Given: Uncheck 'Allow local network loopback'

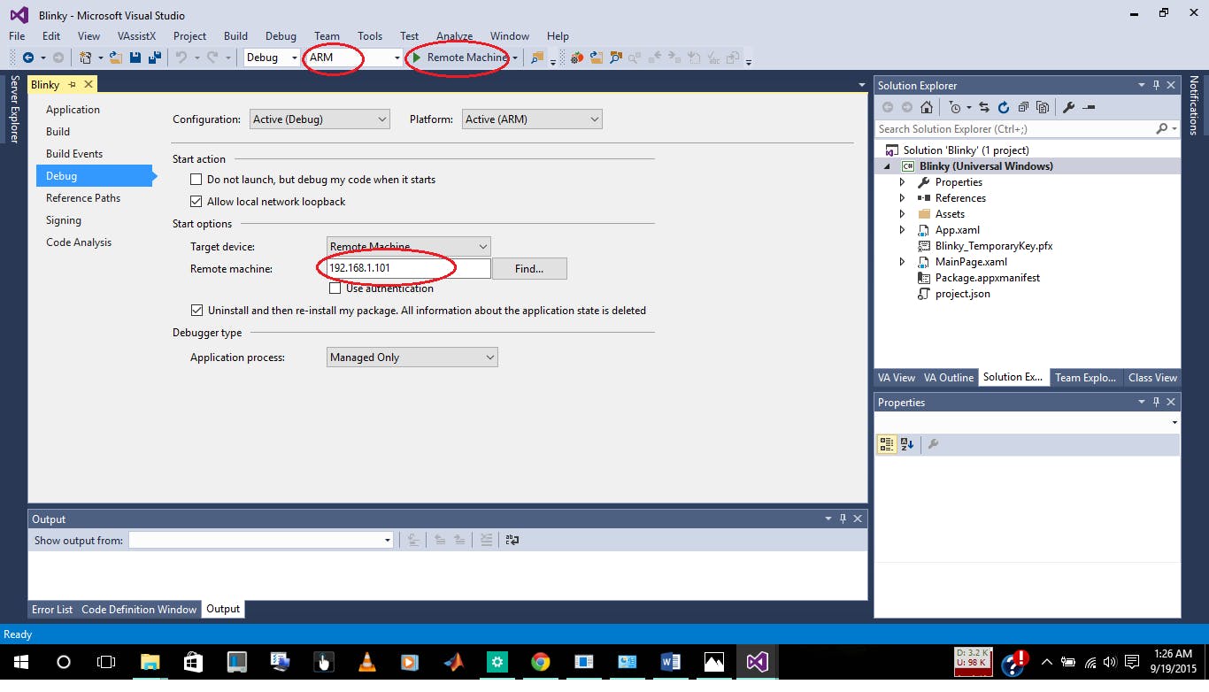Looking at the screenshot, I should [196, 202].
